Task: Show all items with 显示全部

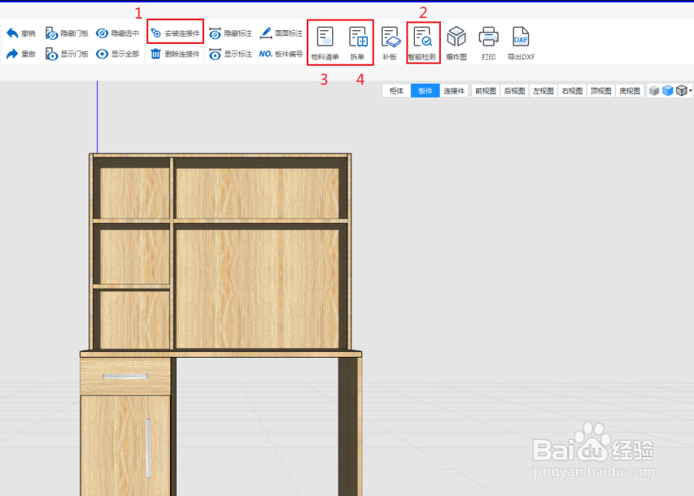Action: click(x=117, y=54)
